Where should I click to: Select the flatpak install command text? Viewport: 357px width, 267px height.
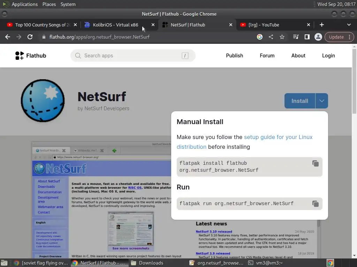point(219,167)
